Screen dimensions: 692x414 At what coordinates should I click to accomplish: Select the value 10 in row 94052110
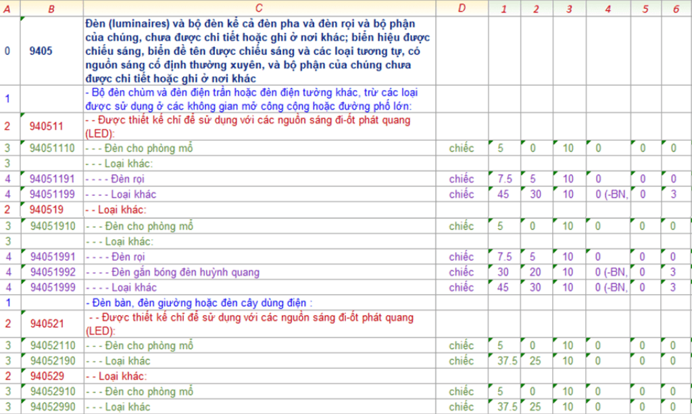[x=568, y=346]
